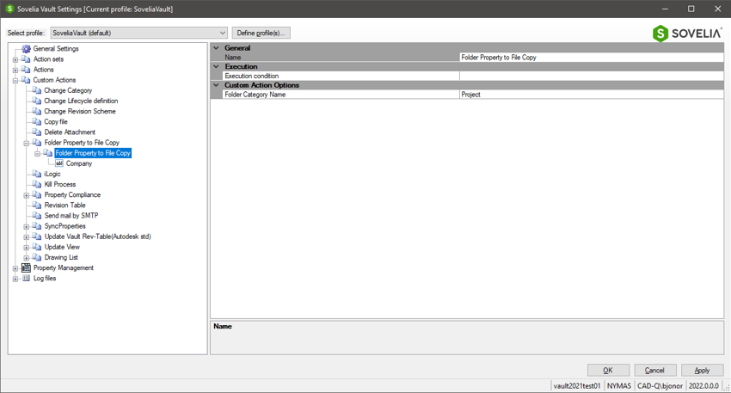This screenshot has height=393, width=731.
Task: Expand the Action sets node
Action: (15, 59)
